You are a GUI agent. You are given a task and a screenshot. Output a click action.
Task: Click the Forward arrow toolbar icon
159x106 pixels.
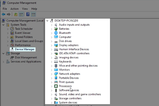click(x=9, y=14)
